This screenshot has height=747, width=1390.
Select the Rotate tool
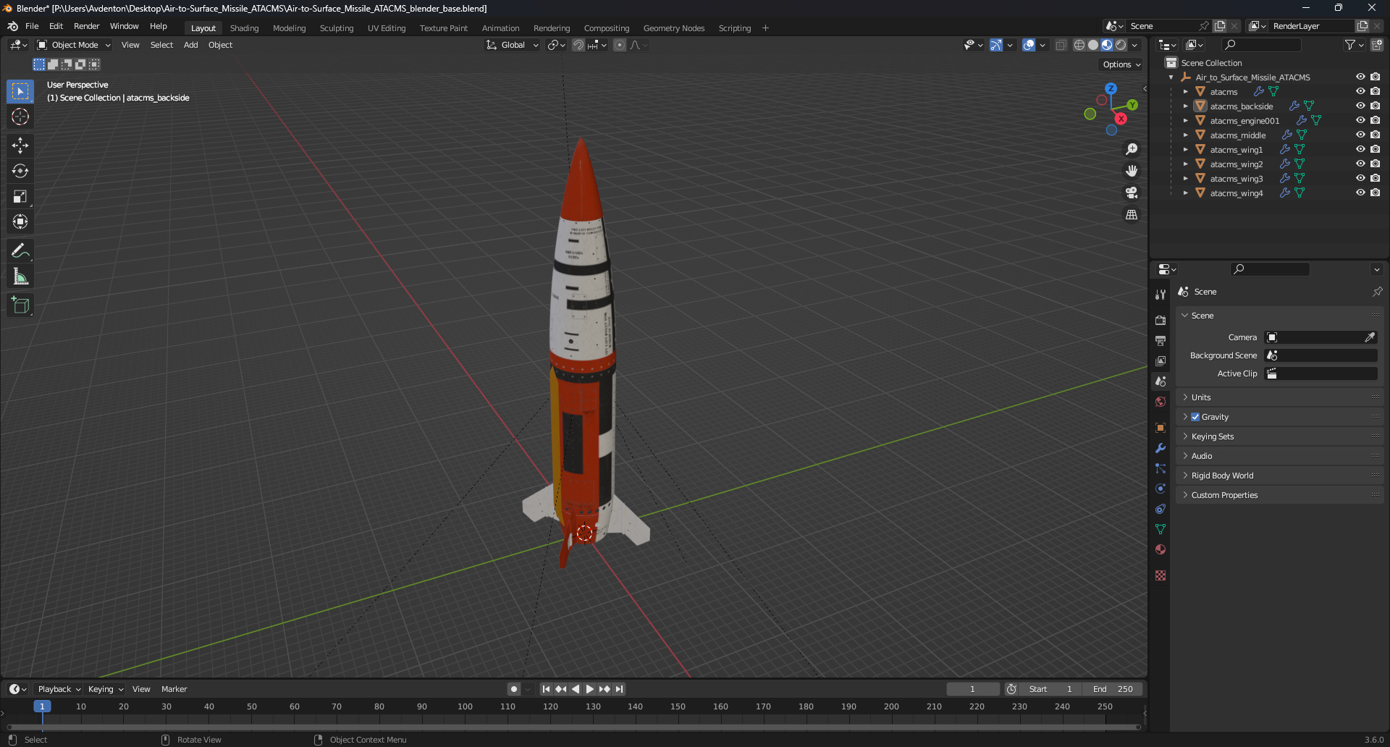pos(20,171)
